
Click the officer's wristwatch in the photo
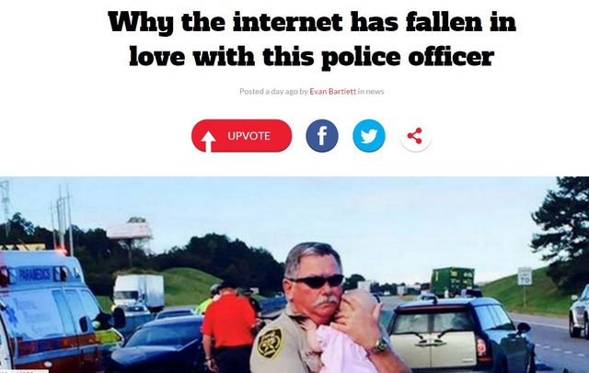[x=379, y=345]
